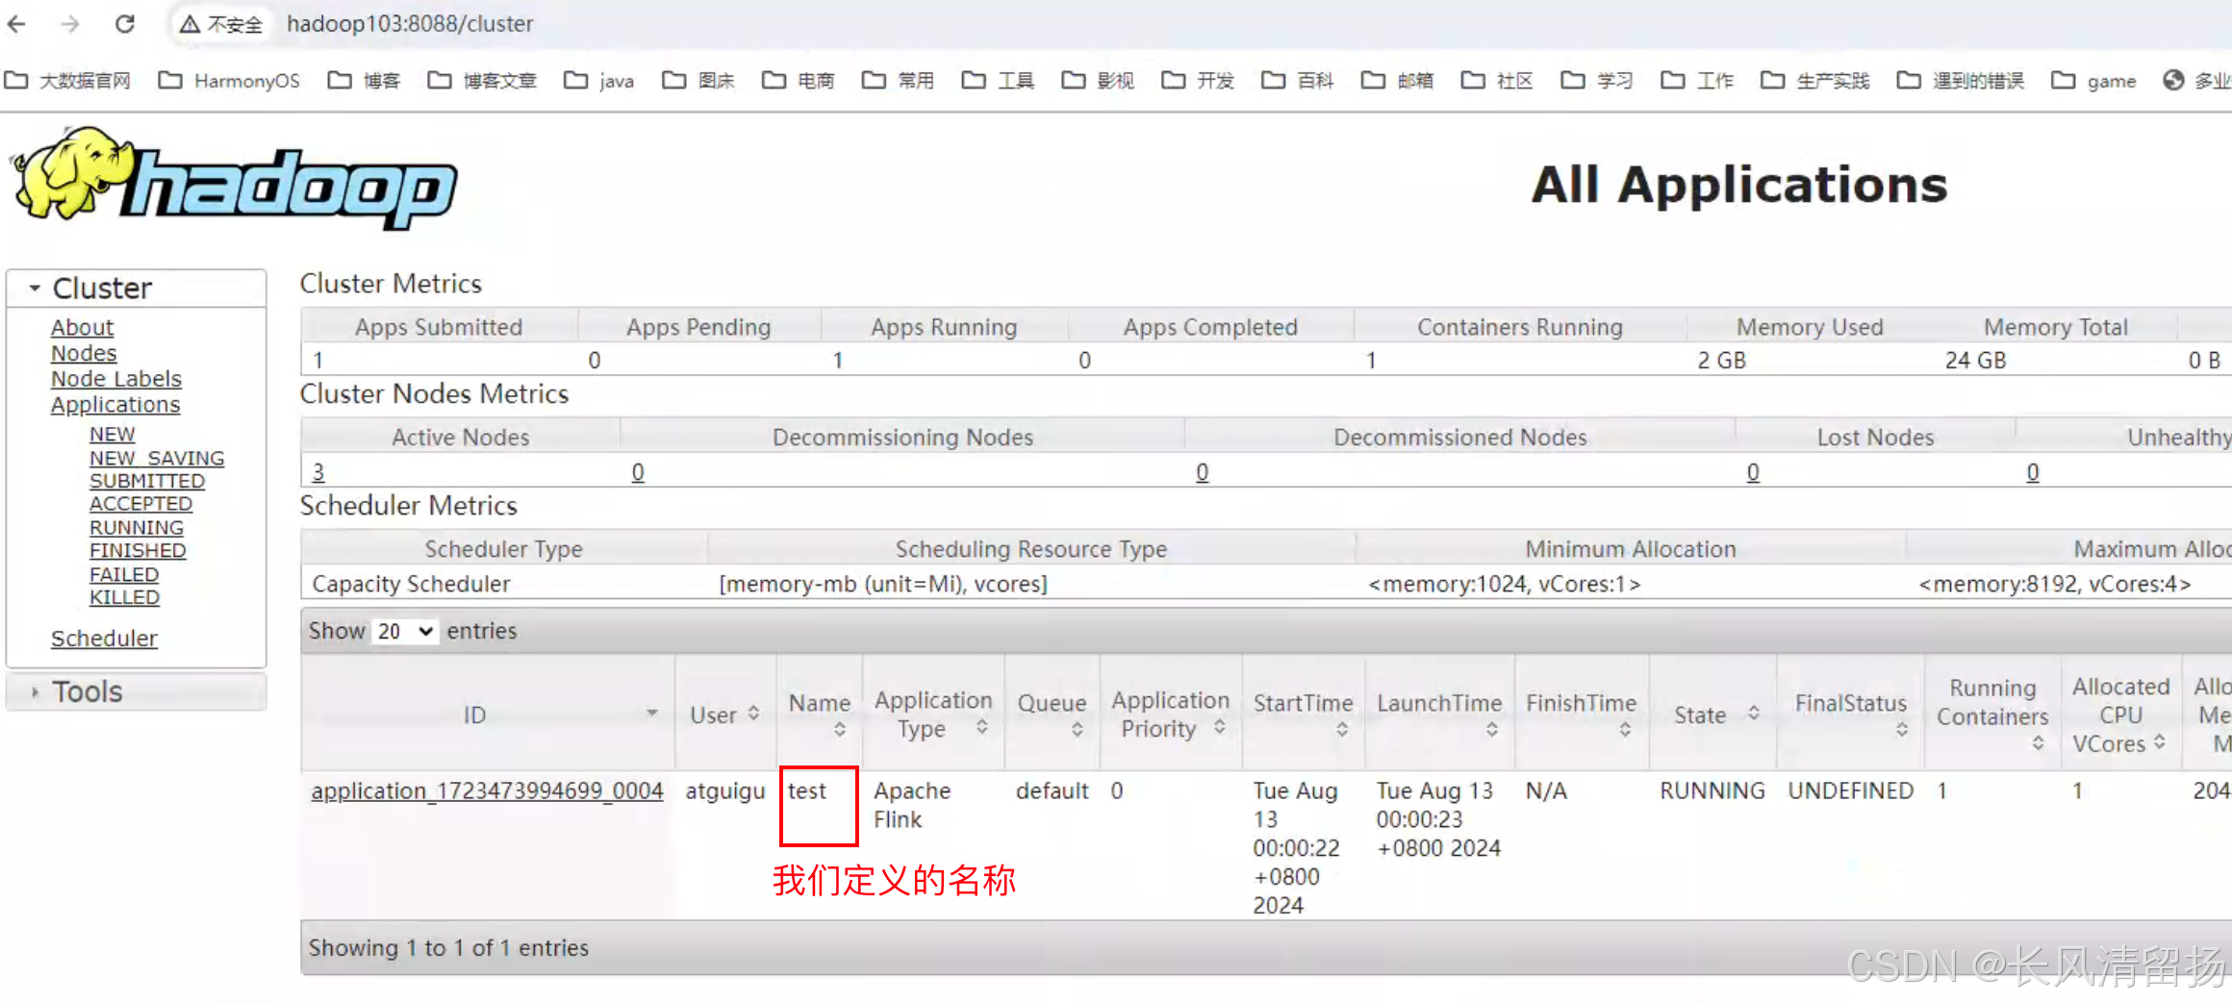Open the 开发 bookmark folder

[x=1199, y=81]
